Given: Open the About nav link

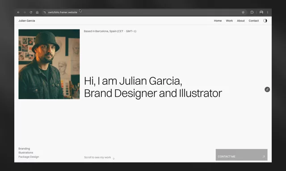Looking at the screenshot, I should click(x=241, y=21).
